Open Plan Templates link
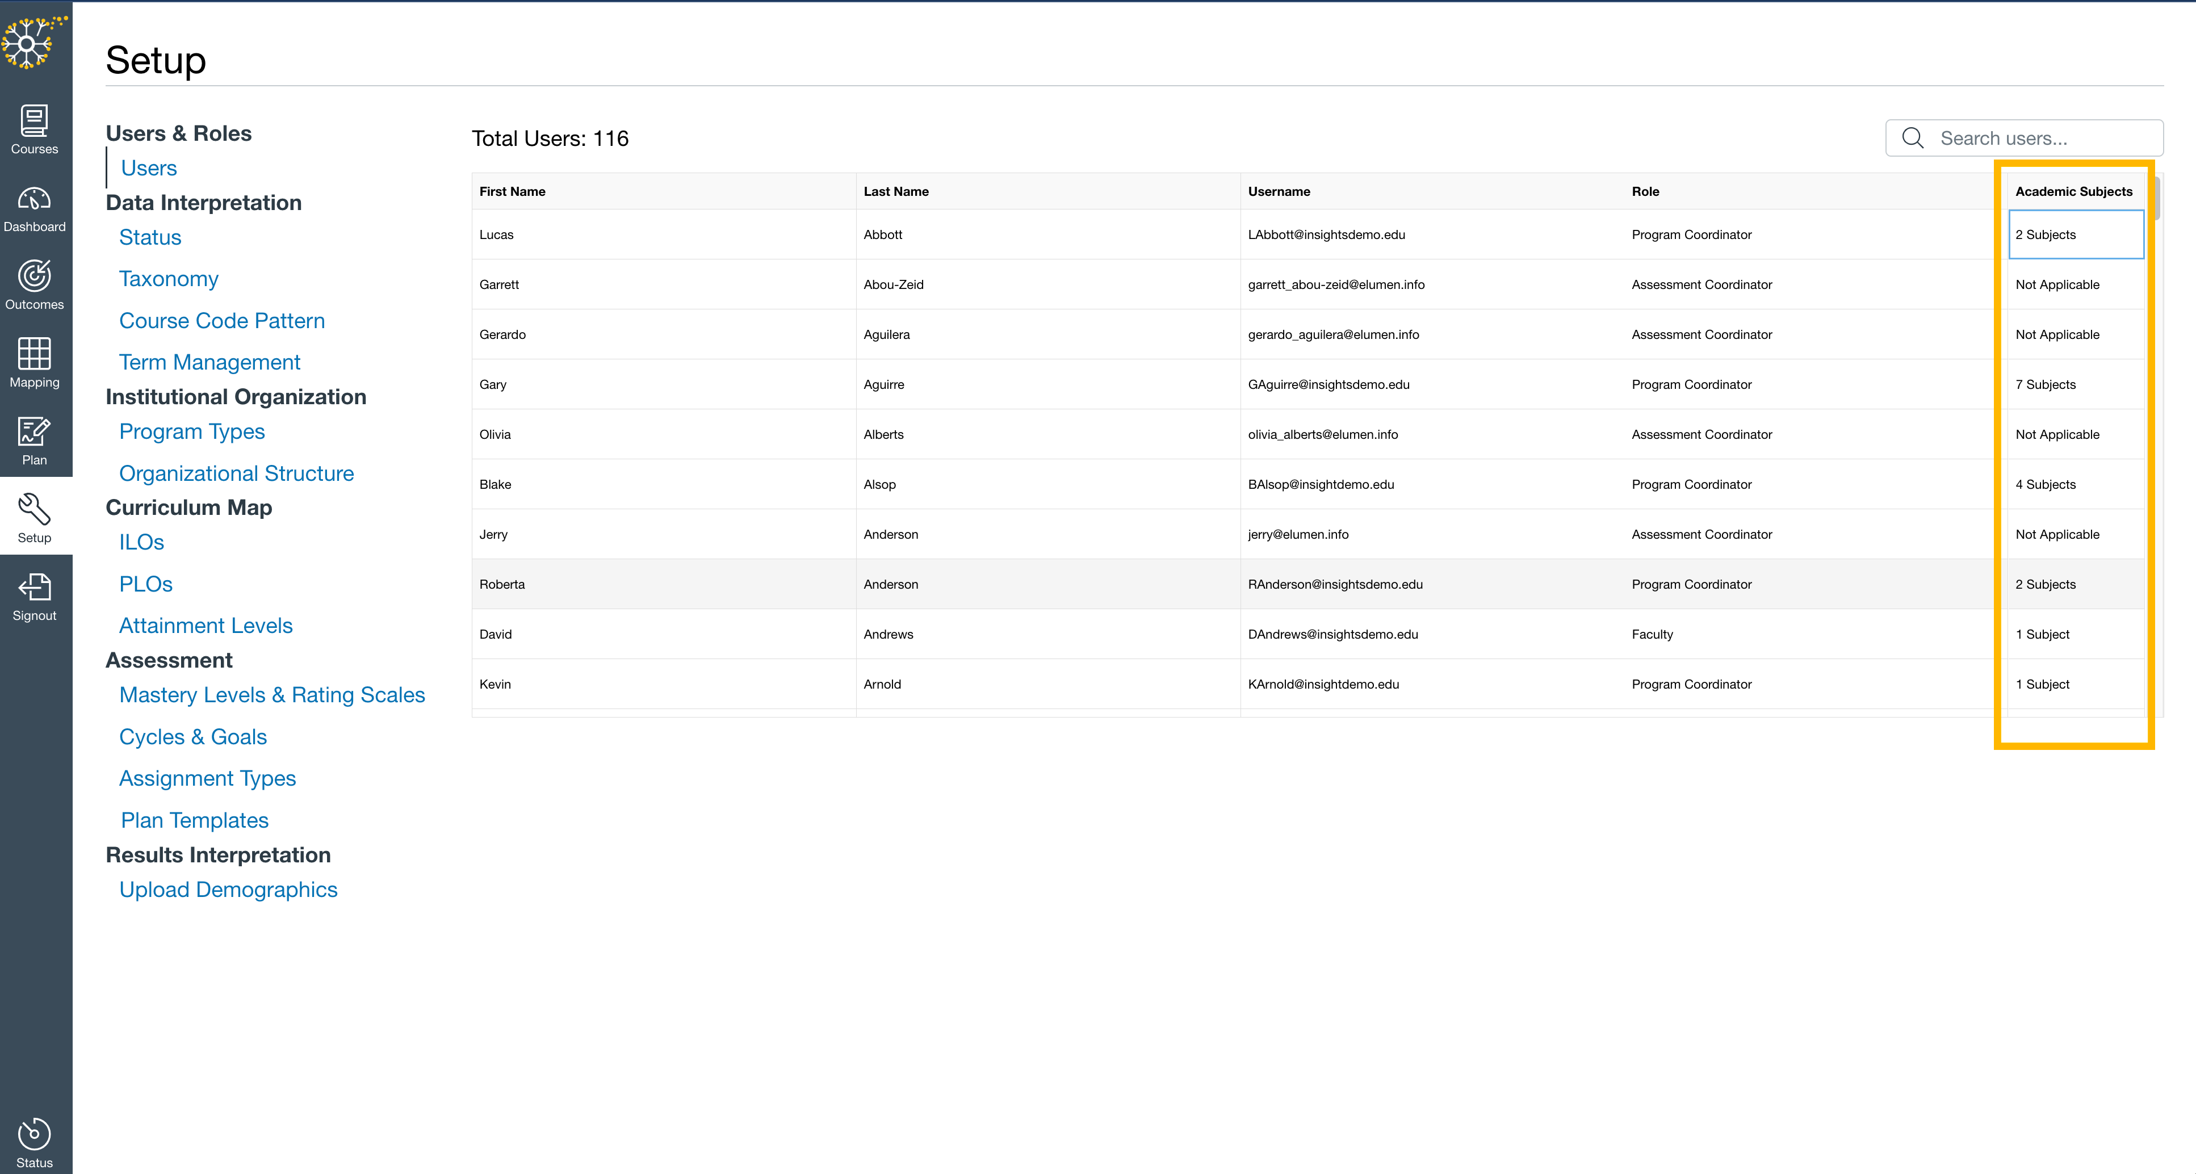Image resolution: width=2196 pixels, height=1174 pixels. 194,820
